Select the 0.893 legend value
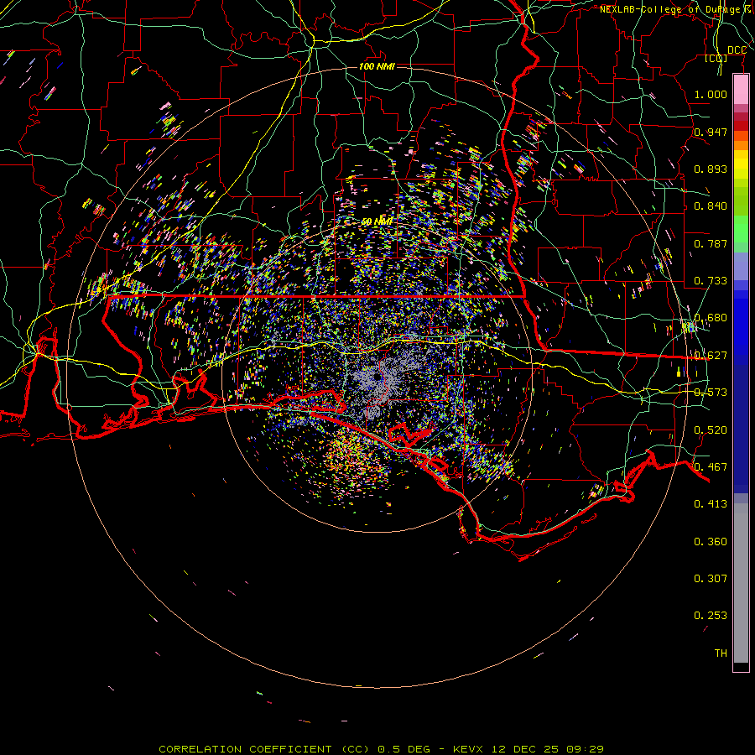The image size is (755, 755). pos(711,169)
